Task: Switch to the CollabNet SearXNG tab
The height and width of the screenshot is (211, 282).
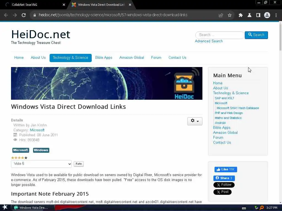Action: pos(34,5)
